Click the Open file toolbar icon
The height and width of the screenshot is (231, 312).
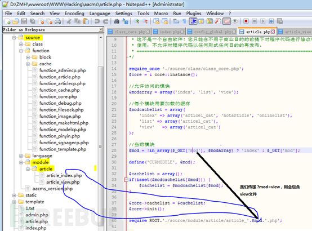pyautogui.click(x=16, y=21)
